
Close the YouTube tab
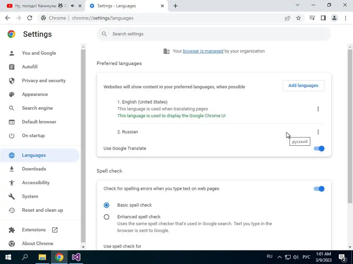pyautogui.click(x=80, y=6)
